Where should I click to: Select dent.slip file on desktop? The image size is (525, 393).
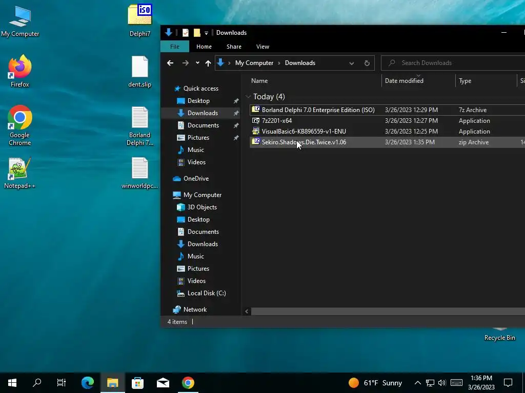point(139,72)
